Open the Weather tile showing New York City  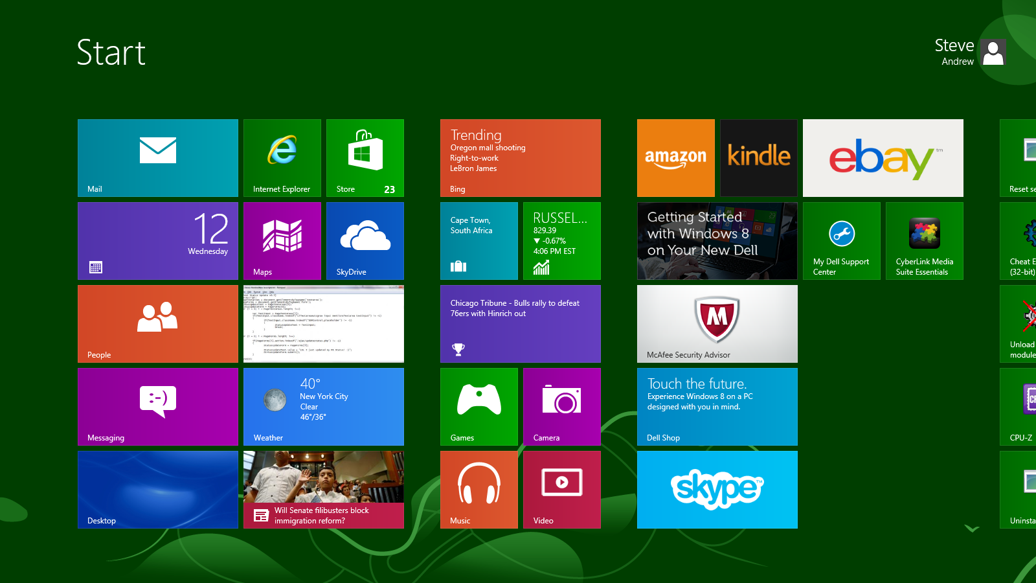click(323, 406)
